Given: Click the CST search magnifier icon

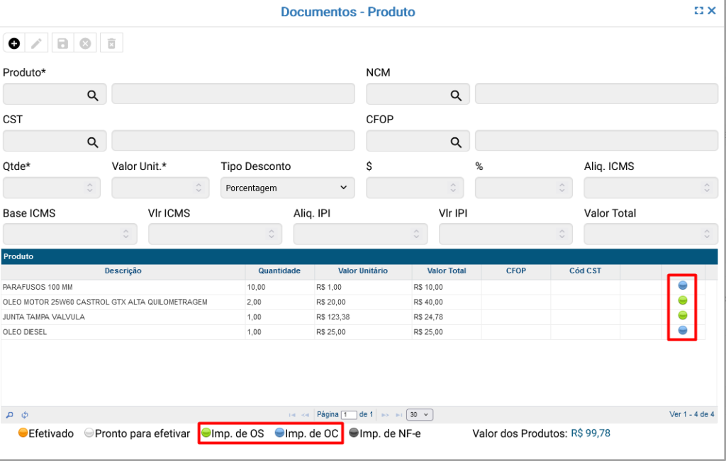Looking at the screenshot, I should click(x=92, y=142).
